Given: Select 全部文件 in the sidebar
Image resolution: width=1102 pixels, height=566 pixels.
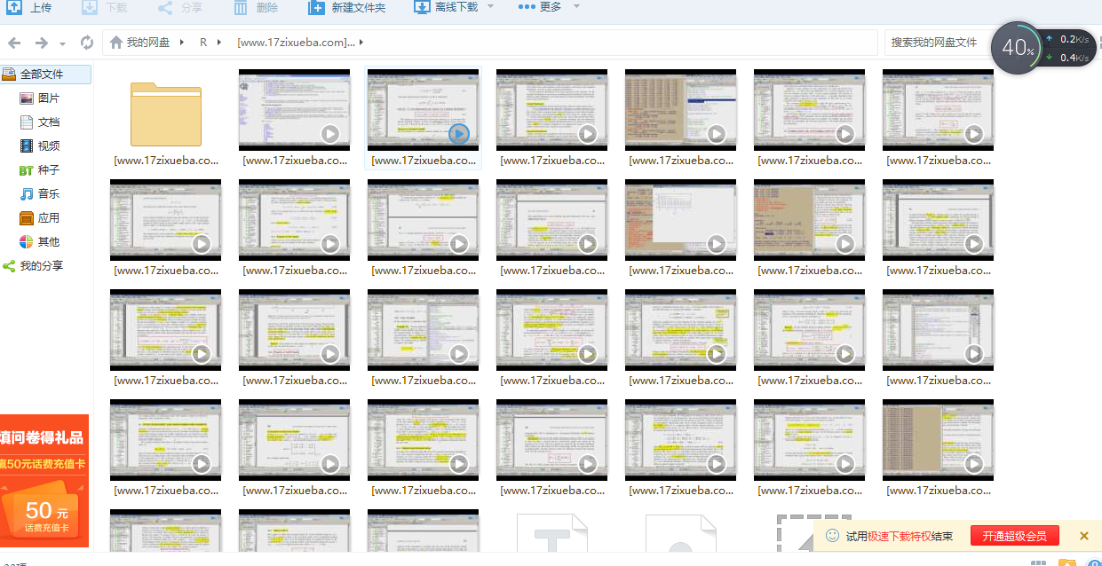Looking at the screenshot, I should pyautogui.click(x=45, y=75).
